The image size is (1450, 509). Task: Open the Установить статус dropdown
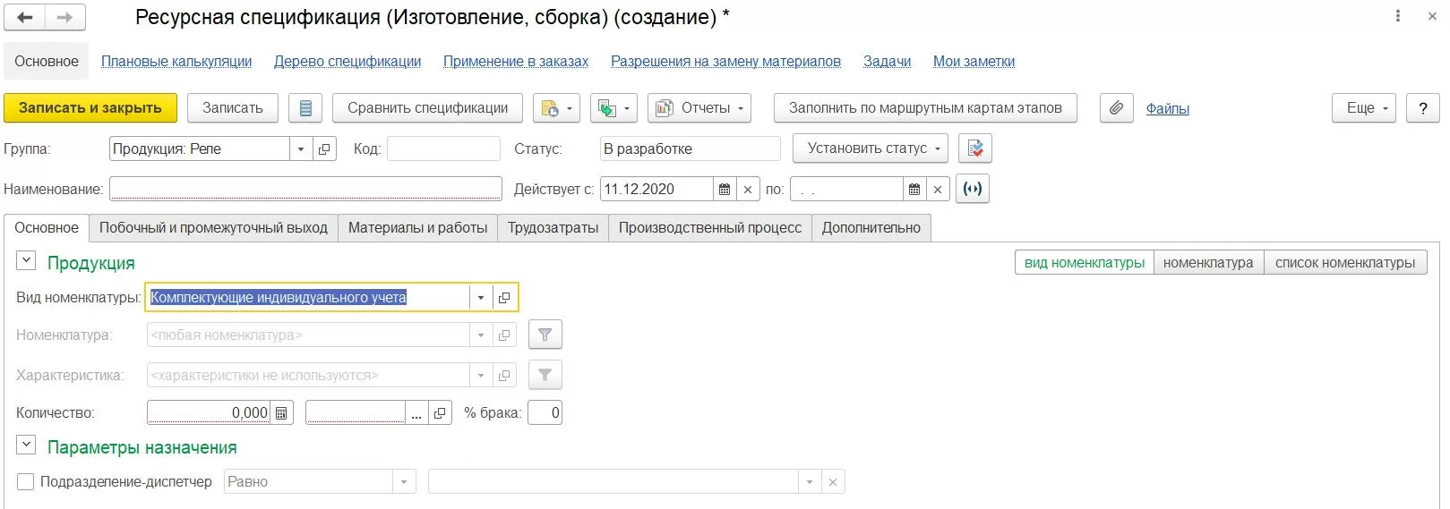click(x=873, y=148)
